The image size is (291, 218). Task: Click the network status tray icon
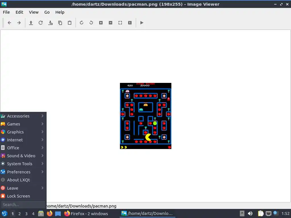tap(268, 213)
